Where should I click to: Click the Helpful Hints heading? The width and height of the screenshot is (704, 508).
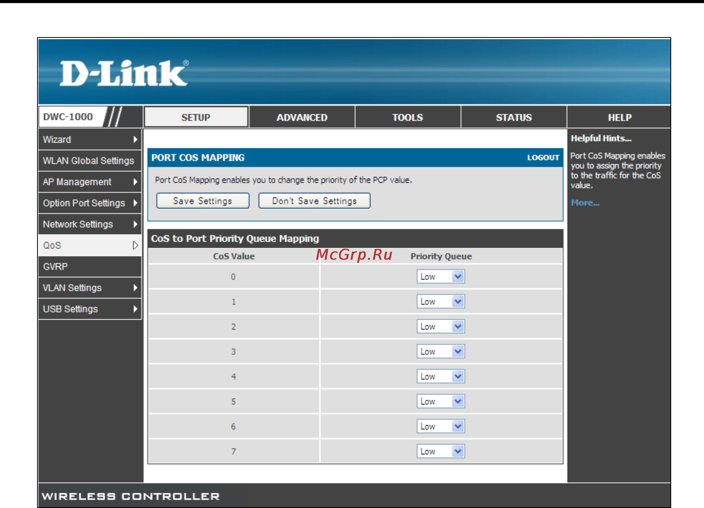pyautogui.click(x=601, y=138)
